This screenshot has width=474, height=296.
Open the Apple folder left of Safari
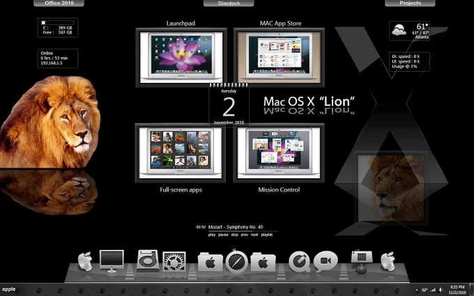click(x=211, y=262)
